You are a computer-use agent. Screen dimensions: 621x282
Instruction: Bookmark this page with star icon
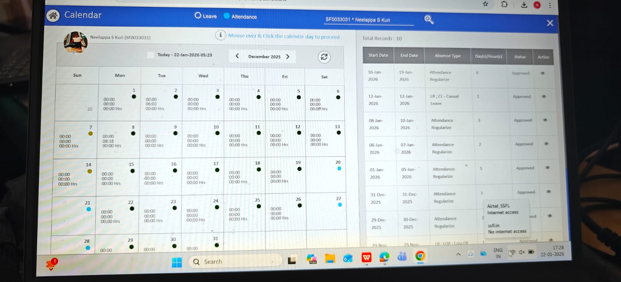(485, 4)
